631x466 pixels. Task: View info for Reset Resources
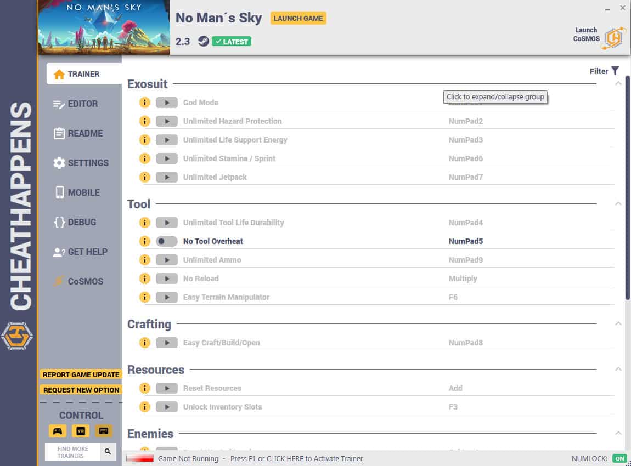144,388
